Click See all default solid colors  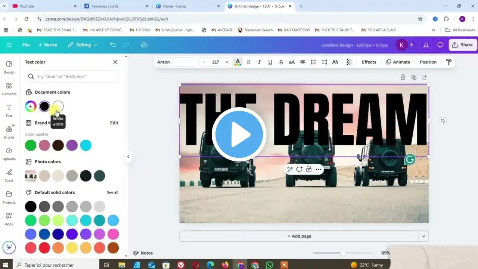tap(112, 192)
